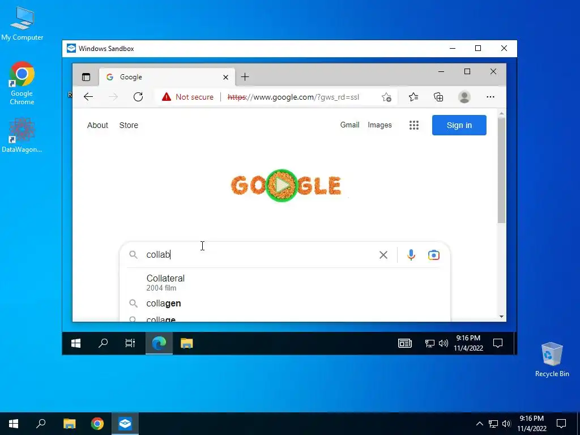Maximize the Edge browser window
The image size is (580, 435).
[467, 71]
